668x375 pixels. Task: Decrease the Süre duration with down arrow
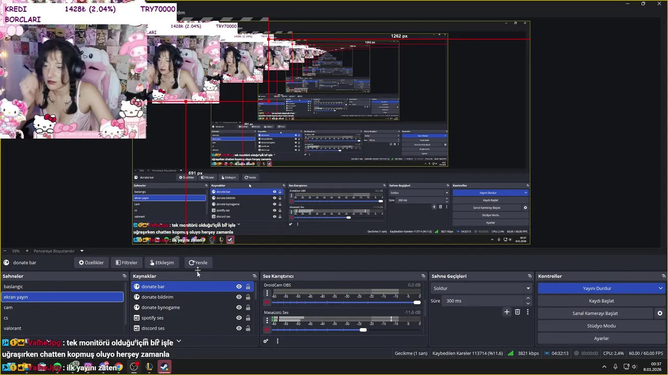[528, 303]
